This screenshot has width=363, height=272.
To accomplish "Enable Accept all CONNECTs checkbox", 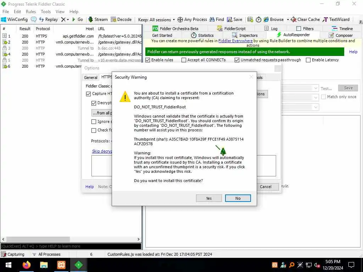I will tap(184, 60).
